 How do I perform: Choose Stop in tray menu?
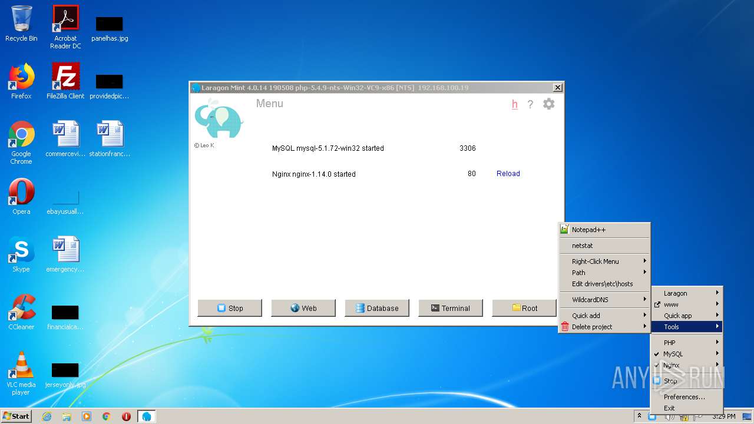(687, 381)
